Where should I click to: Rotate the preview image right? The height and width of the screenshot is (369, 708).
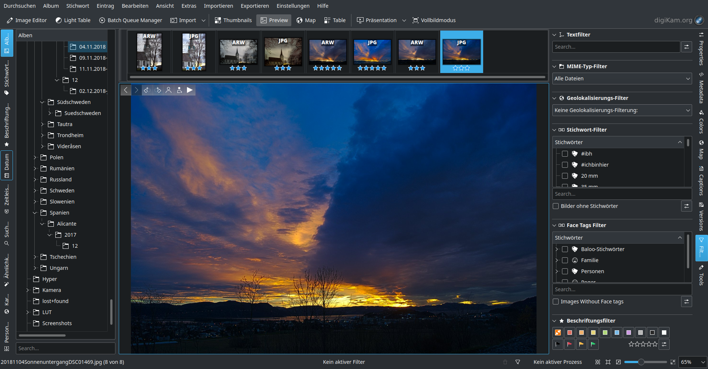tap(158, 90)
